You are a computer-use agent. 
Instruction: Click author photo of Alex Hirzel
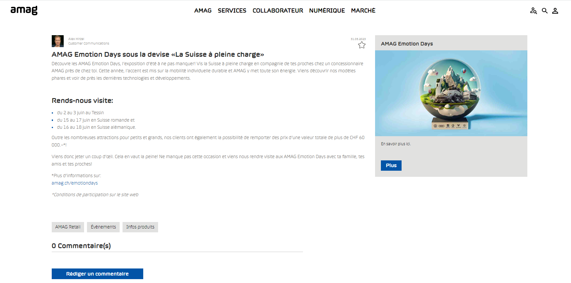click(x=58, y=41)
